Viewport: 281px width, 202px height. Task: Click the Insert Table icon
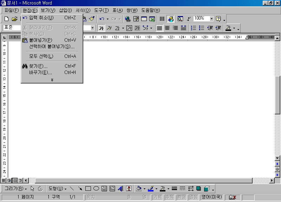tap(144, 19)
